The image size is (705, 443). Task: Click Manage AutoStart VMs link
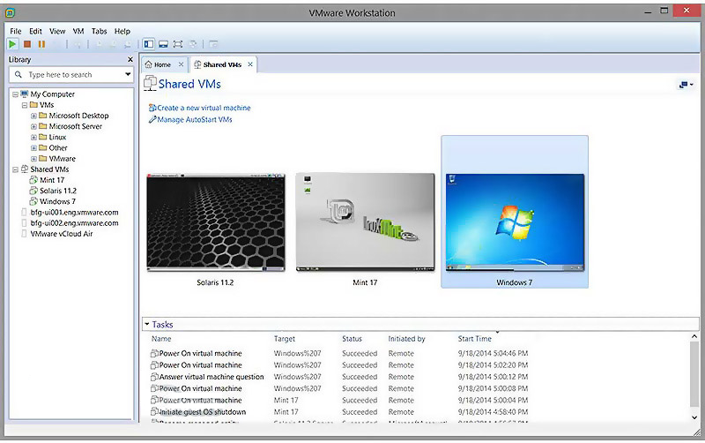[x=194, y=119]
